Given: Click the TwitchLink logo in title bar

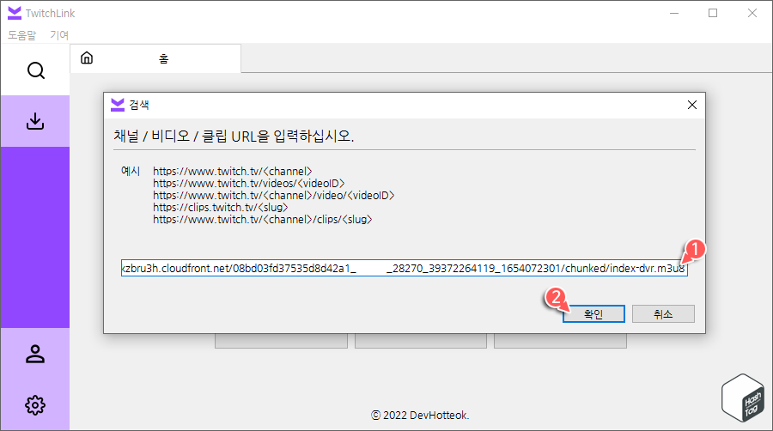Looking at the screenshot, I should coord(15,13).
